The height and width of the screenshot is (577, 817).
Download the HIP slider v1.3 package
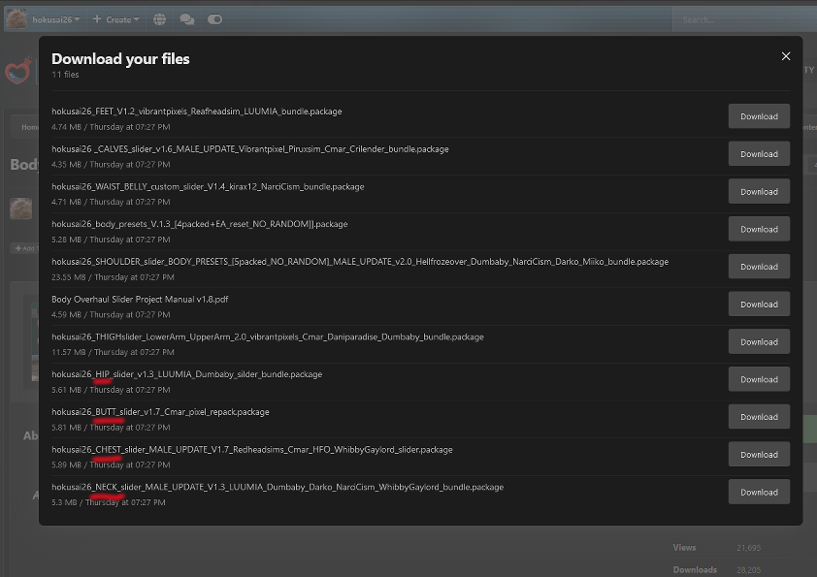tap(759, 379)
